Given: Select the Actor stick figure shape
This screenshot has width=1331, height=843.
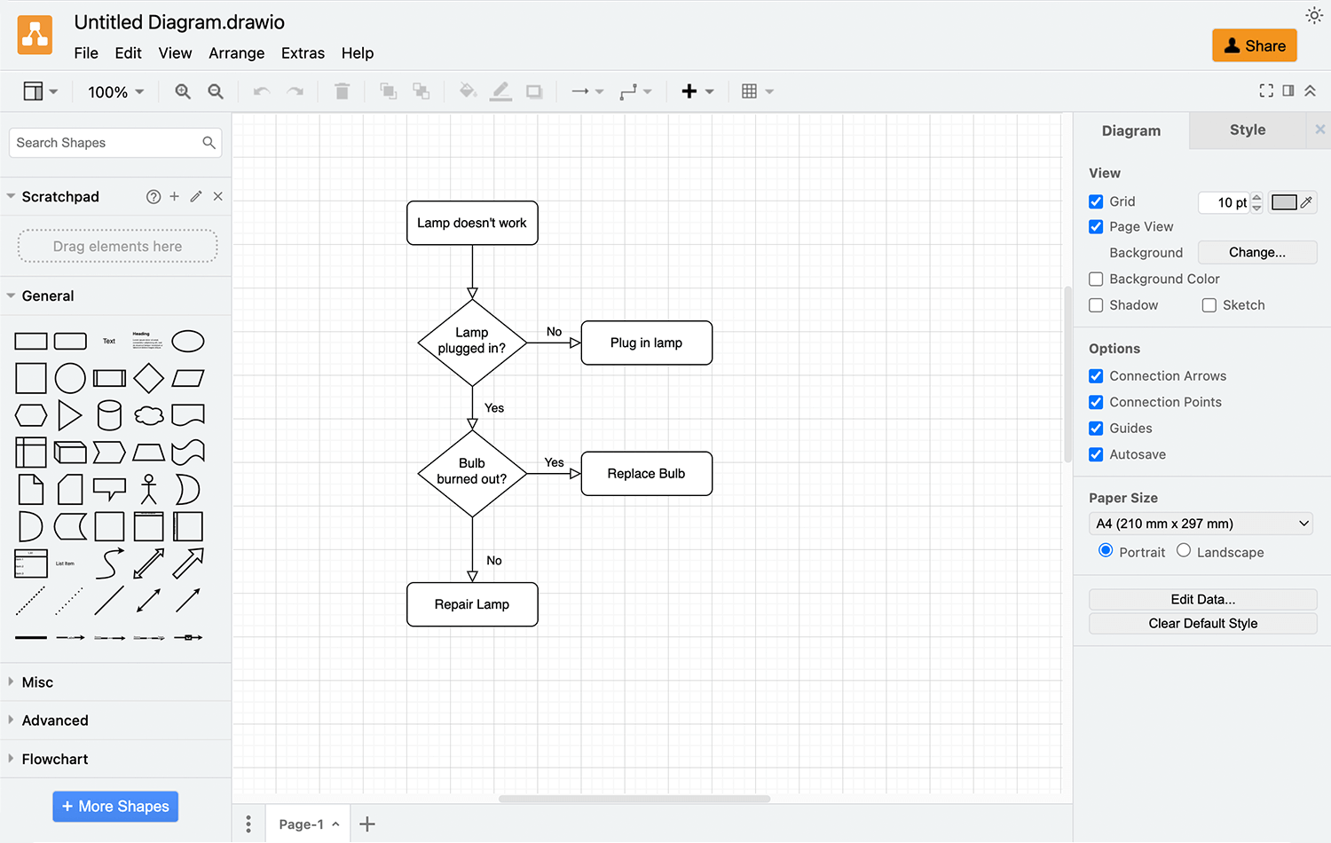Looking at the screenshot, I should coord(149,489).
